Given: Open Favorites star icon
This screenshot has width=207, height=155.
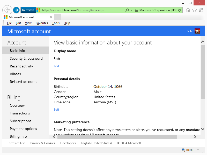Looking at the screenshot, I should click(194, 10).
